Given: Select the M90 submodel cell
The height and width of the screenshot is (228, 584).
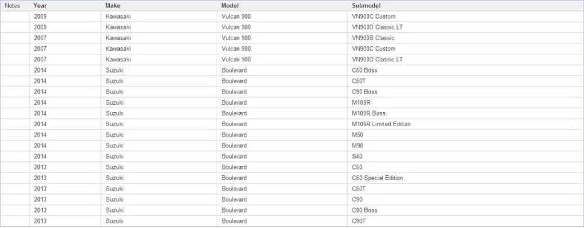Looking at the screenshot, I should [465, 146].
